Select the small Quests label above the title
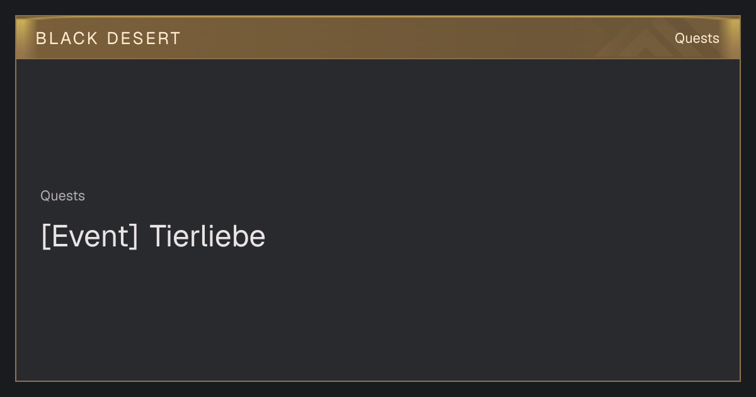The height and width of the screenshot is (397, 756). pos(62,196)
